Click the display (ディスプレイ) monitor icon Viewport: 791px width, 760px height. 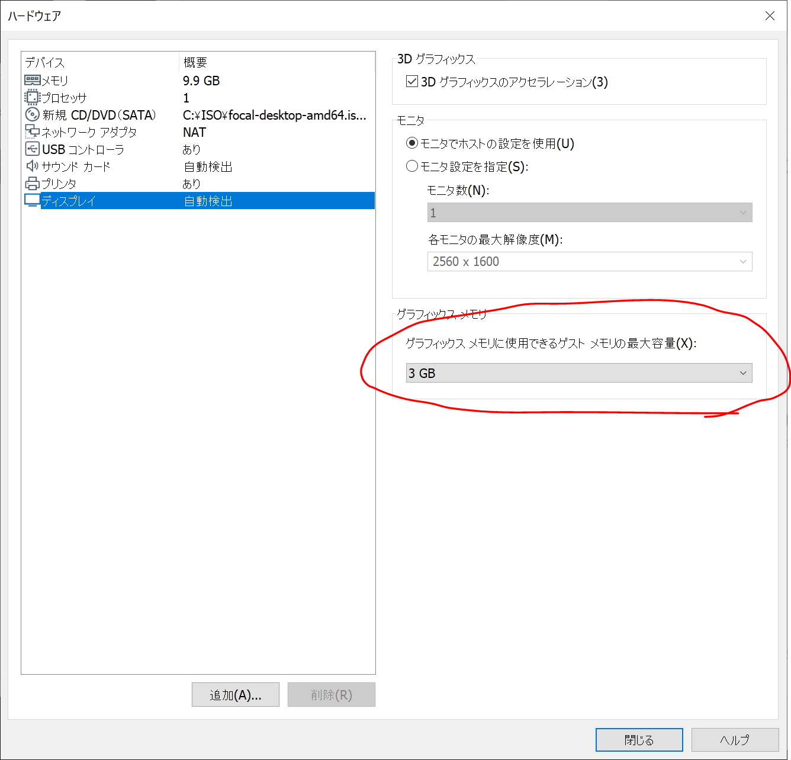click(x=32, y=200)
